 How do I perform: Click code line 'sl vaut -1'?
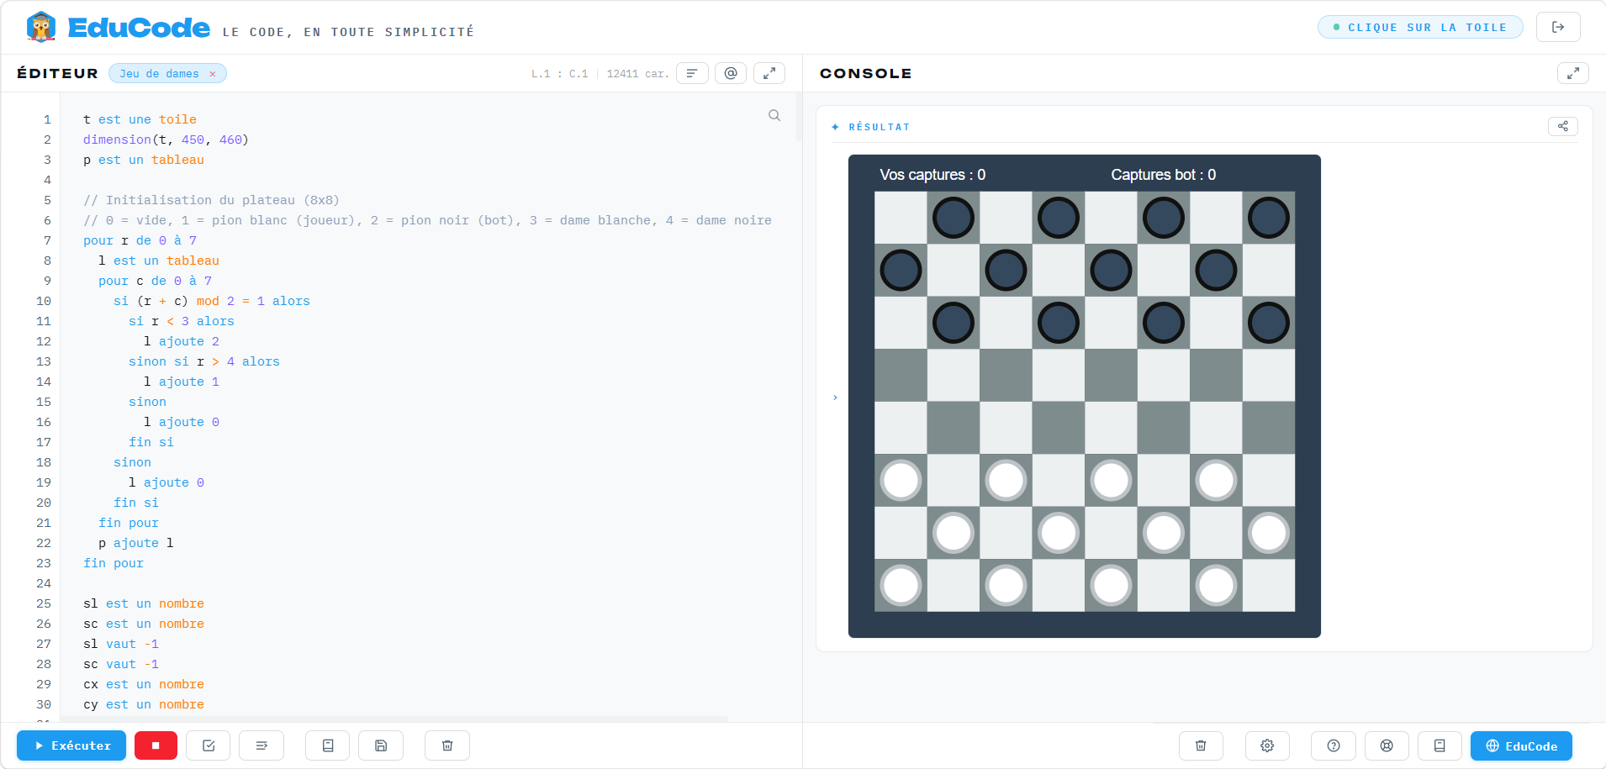(121, 644)
